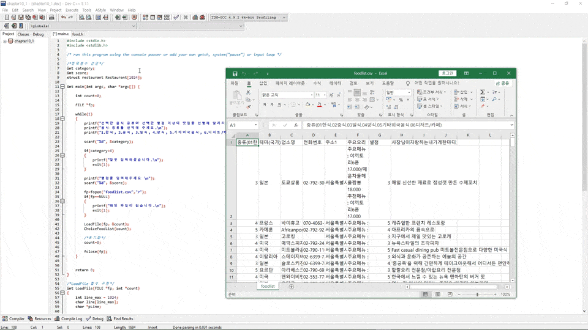Open the Excel font size dropdown
Image resolution: width=588 pixels, height=330 pixels.
(325, 95)
